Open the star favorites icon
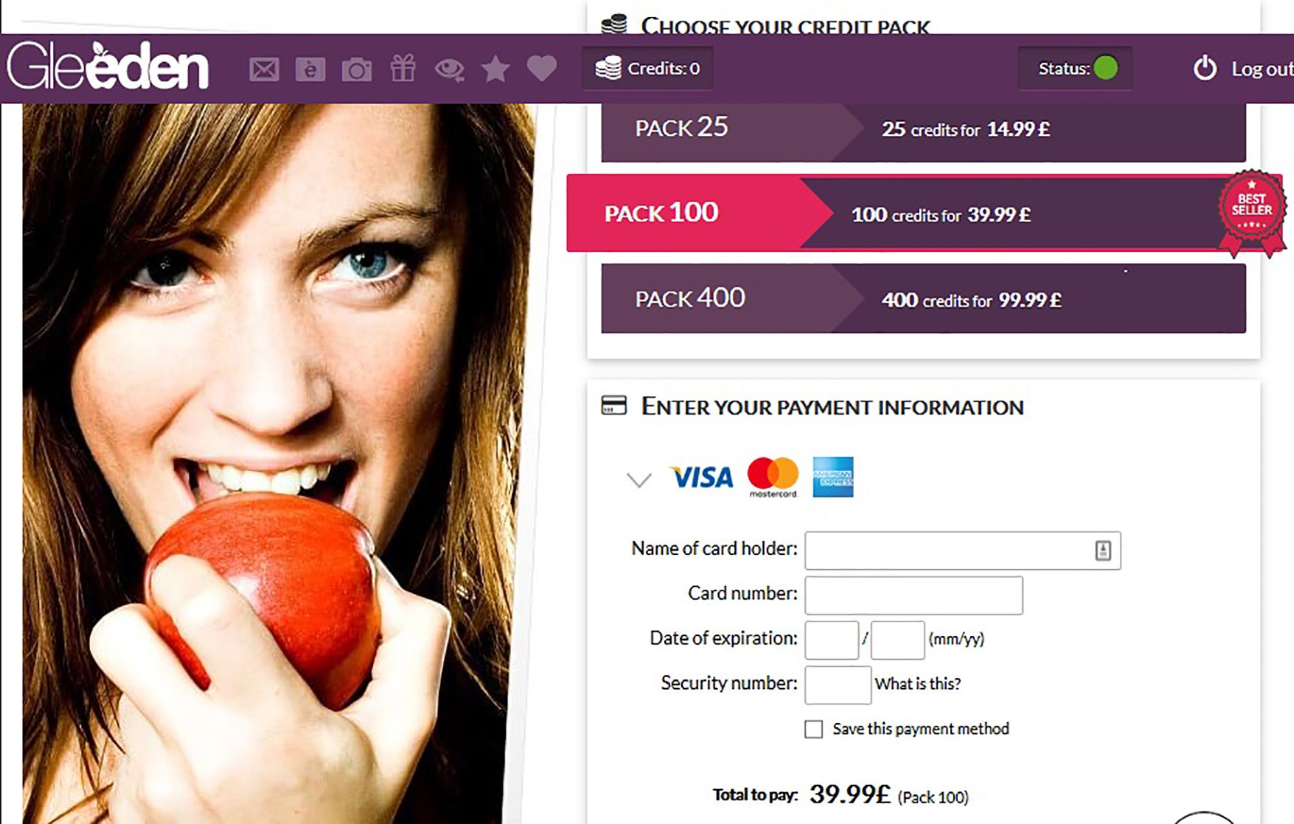 pos(496,69)
